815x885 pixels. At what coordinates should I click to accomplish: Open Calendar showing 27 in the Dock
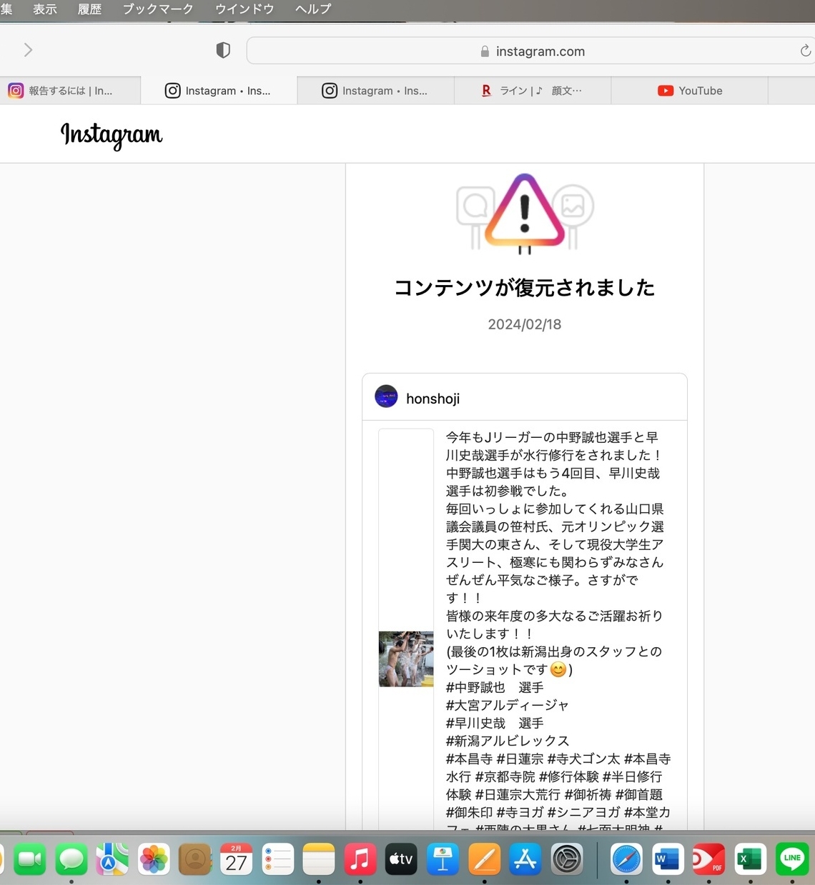coord(236,859)
